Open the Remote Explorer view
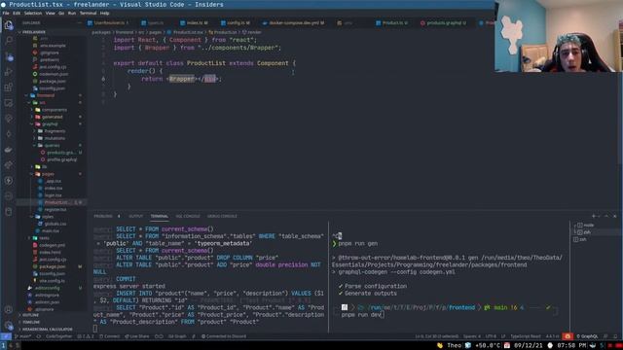The image size is (623, 350). (x=9, y=103)
